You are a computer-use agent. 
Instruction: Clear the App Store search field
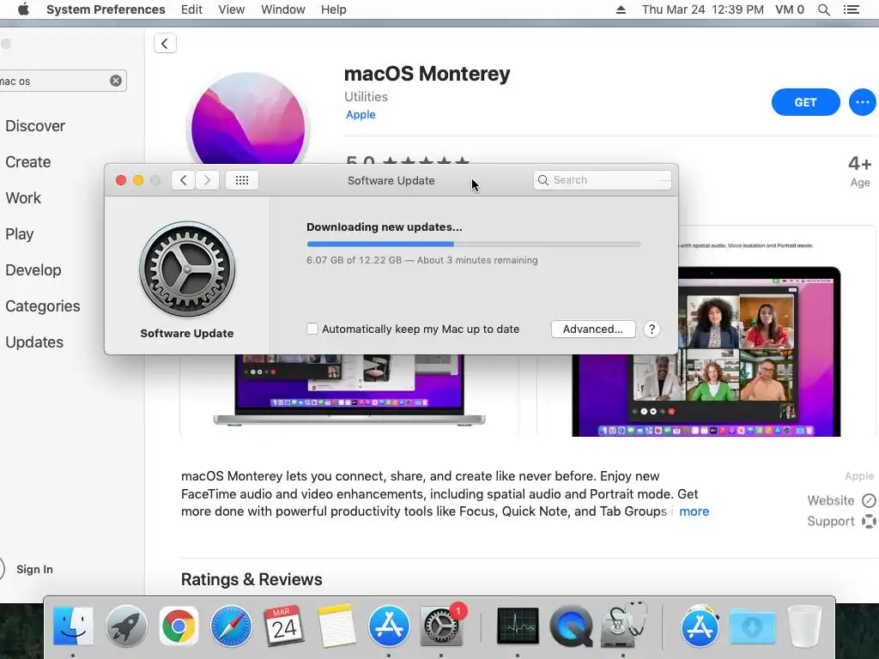click(116, 81)
